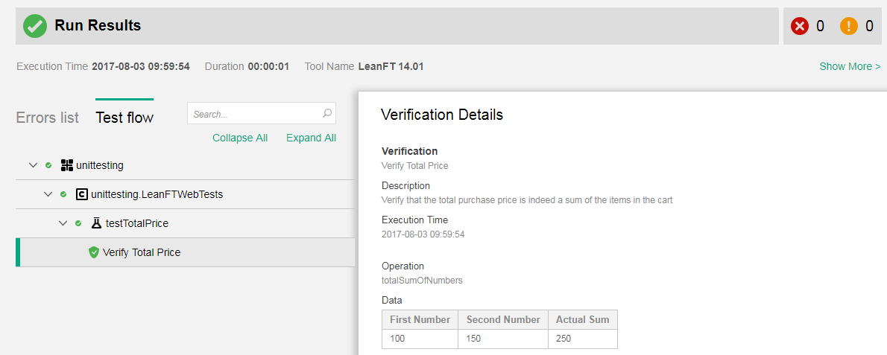Click the orange warning-count icon
The width and height of the screenshot is (887, 355).
(849, 26)
